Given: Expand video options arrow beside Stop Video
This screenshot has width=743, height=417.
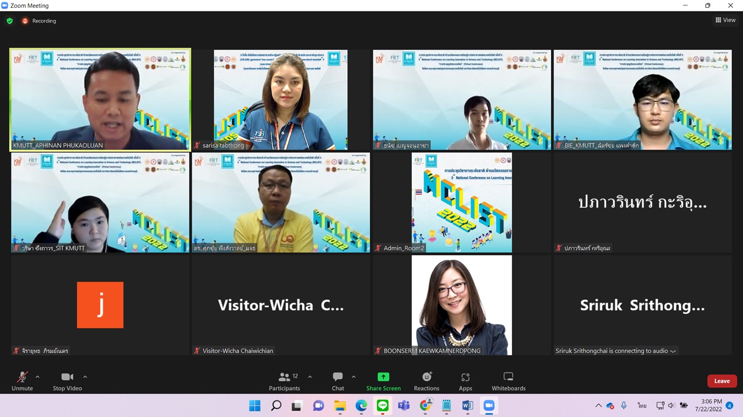Looking at the screenshot, I should [85, 377].
